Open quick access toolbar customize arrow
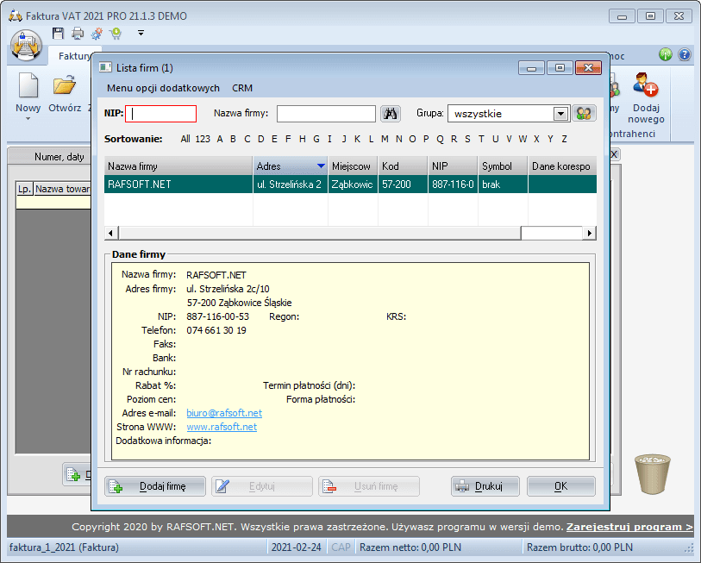The width and height of the screenshot is (701, 563). point(141,34)
